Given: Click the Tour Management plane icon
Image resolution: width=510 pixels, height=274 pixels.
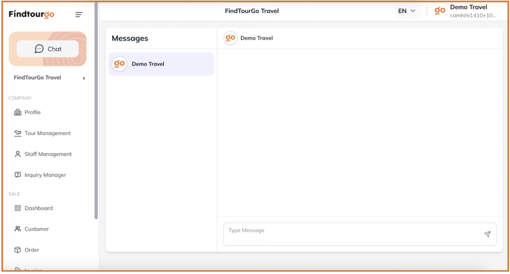Looking at the screenshot, I should pos(18,134).
